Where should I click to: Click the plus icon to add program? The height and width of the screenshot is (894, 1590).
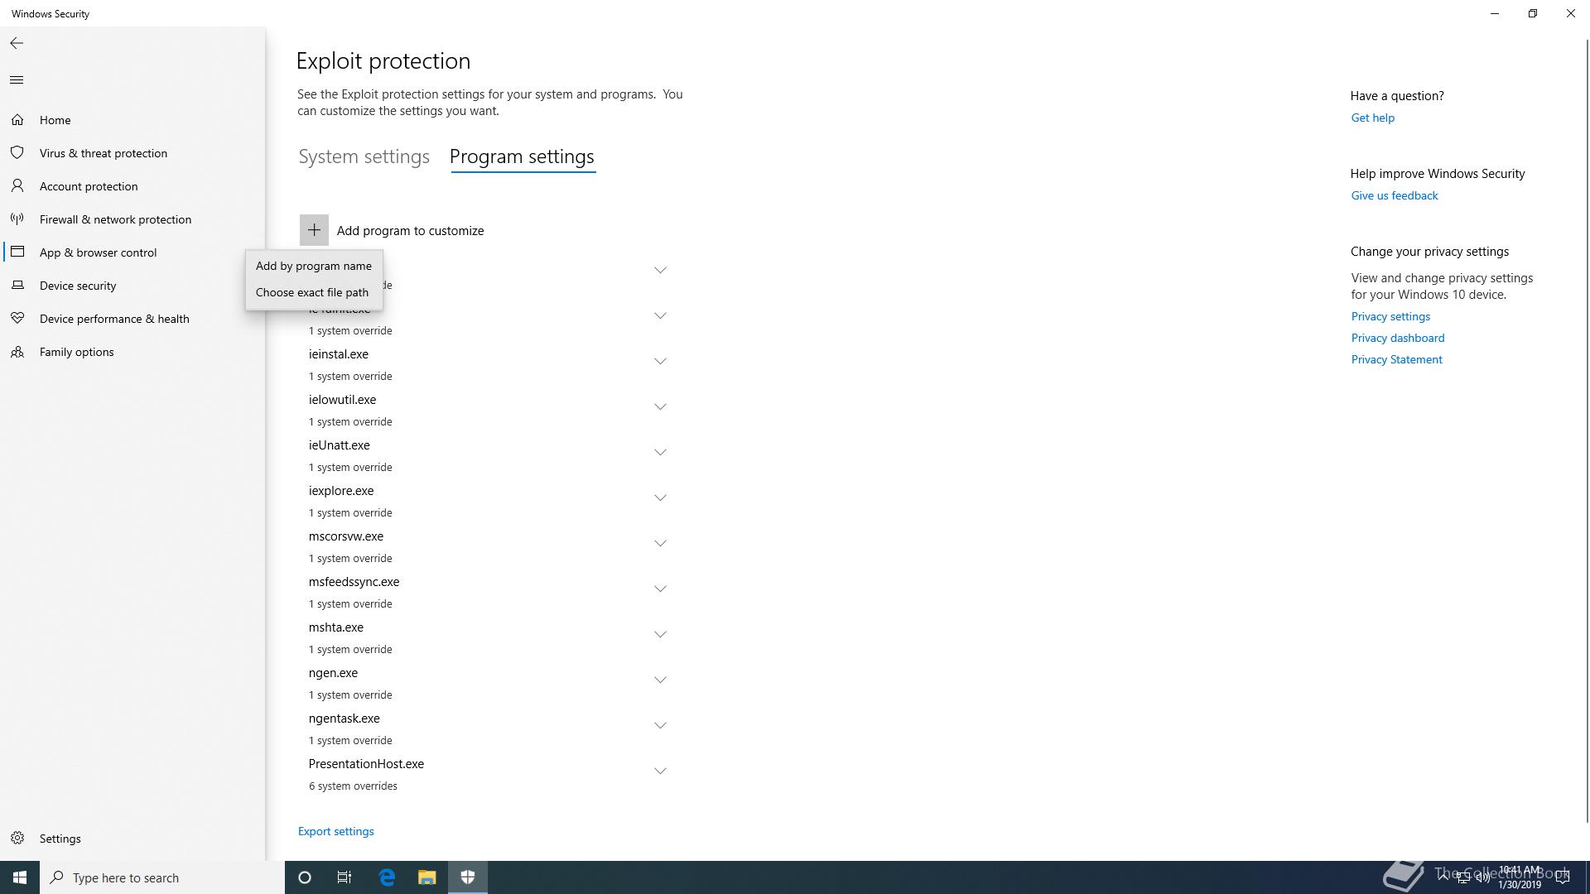pos(314,230)
